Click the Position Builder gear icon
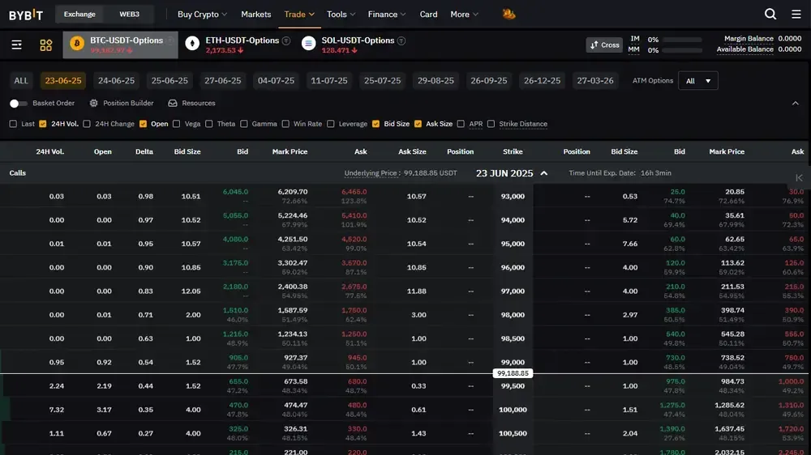Viewport: 811px width, 455px height. (x=93, y=104)
